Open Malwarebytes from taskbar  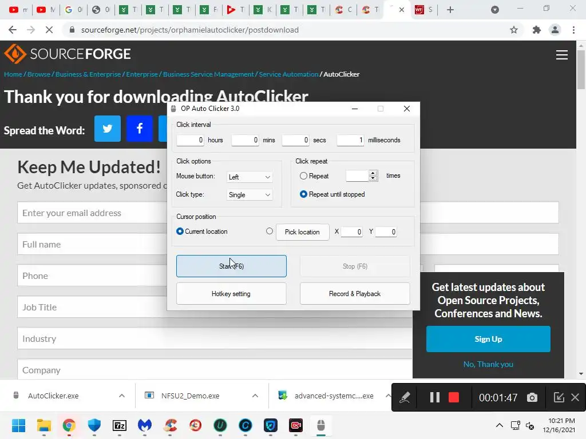tap(145, 425)
